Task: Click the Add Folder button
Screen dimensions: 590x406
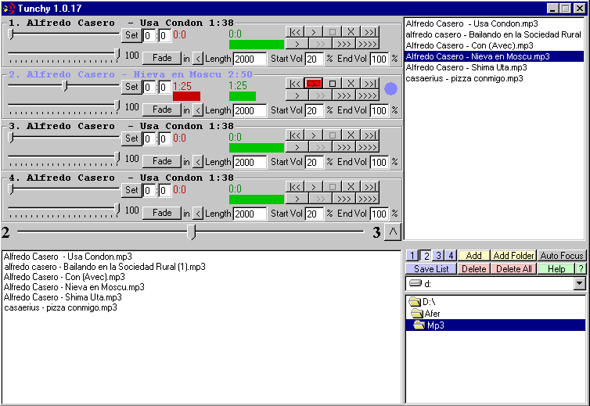Action: [x=513, y=256]
